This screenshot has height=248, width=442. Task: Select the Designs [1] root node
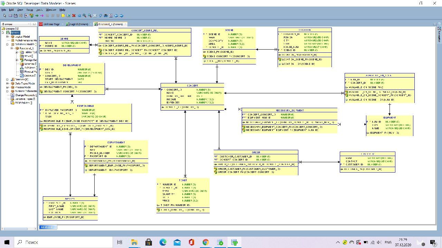[12, 29]
